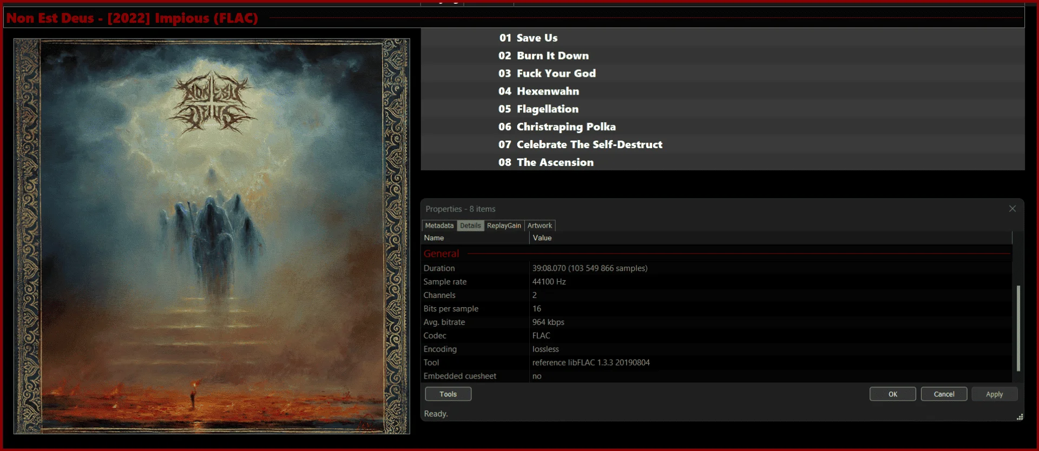Click the Name column header
Image resolution: width=1039 pixels, height=451 pixels.
476,238
